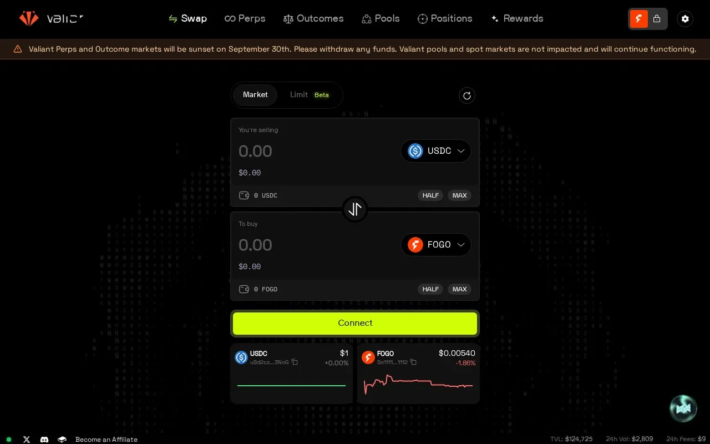Copy the FOGO contract address
Screen dimensions: 710x444
(413, 362)
